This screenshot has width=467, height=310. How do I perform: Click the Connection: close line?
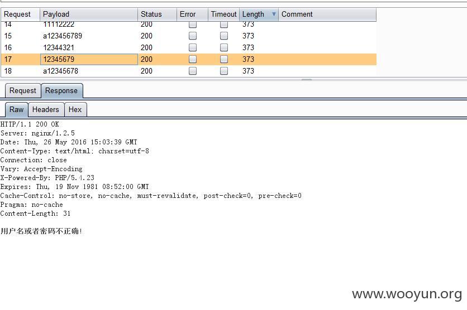point(34,160)
